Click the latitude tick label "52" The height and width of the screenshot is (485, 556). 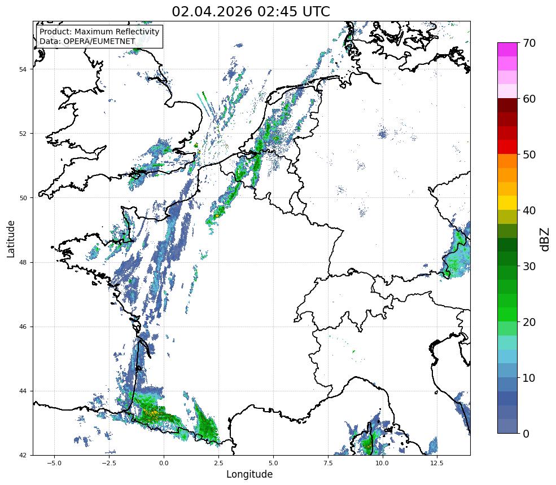click(23, 134)
